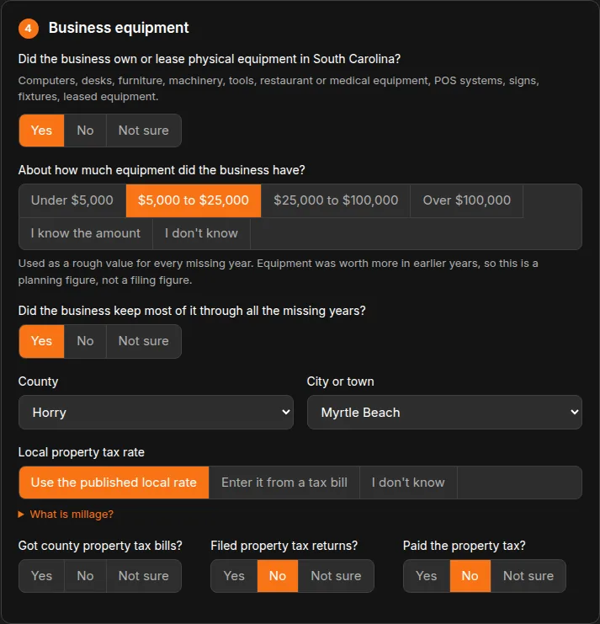600x624 pixels.
Task: Answer Yes to got county property tax bills
Action: [41, 576]
